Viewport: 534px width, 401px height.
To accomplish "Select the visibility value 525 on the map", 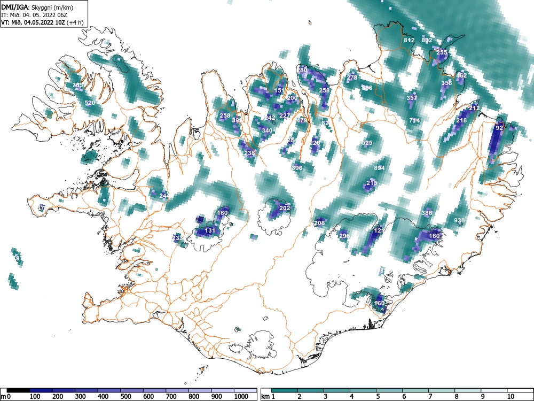I will 367,143.
